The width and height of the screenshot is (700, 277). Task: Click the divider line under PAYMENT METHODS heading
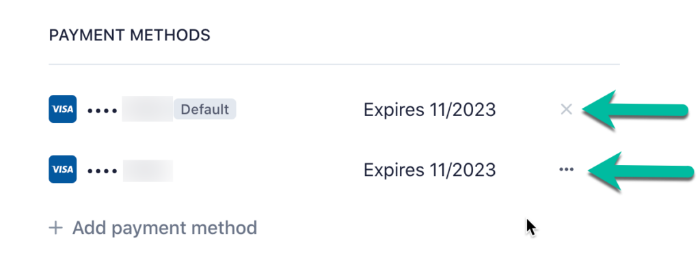334,65
